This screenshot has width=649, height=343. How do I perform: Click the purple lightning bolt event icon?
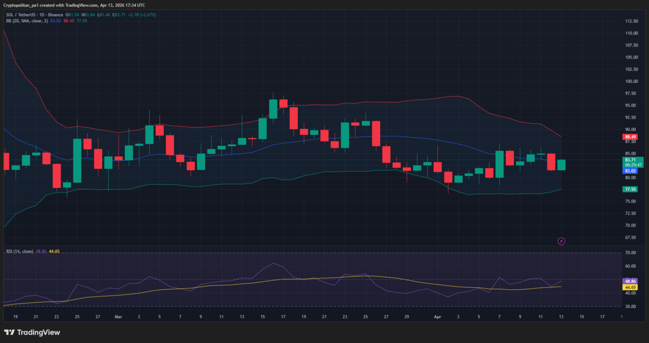[561, 241]
